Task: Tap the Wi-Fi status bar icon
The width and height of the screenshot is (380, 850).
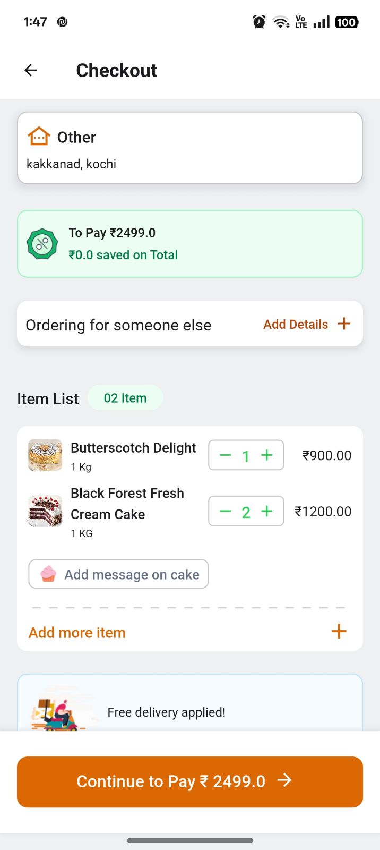Action: point(280,22)
